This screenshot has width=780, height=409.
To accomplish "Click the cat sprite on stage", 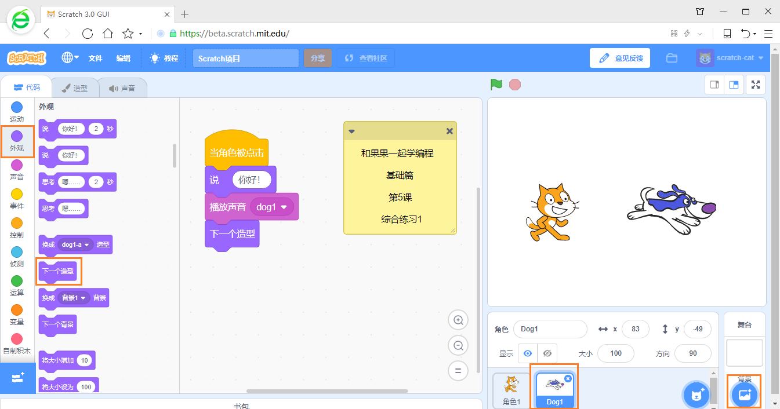I will [x=552, y=212].
